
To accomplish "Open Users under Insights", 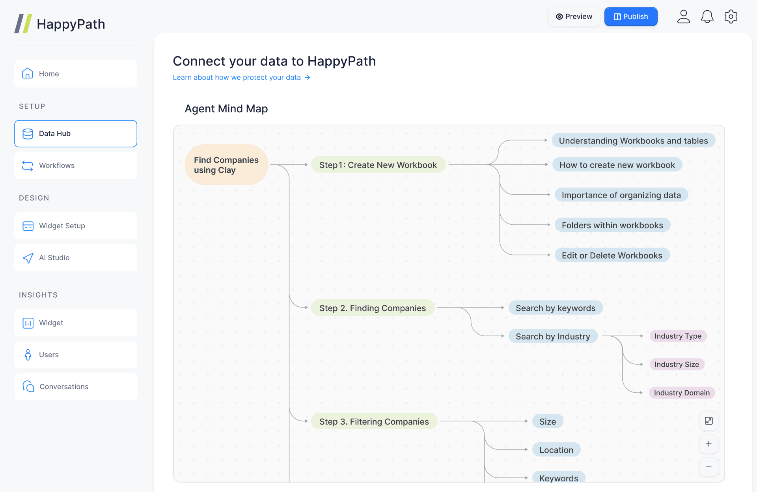I will pyautogui.click(x=76, y=355).
